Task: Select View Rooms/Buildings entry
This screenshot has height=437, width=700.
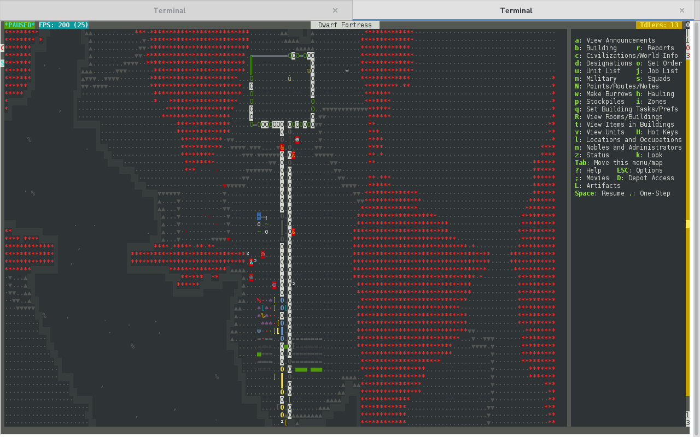Action: click(x=619, y=117)
